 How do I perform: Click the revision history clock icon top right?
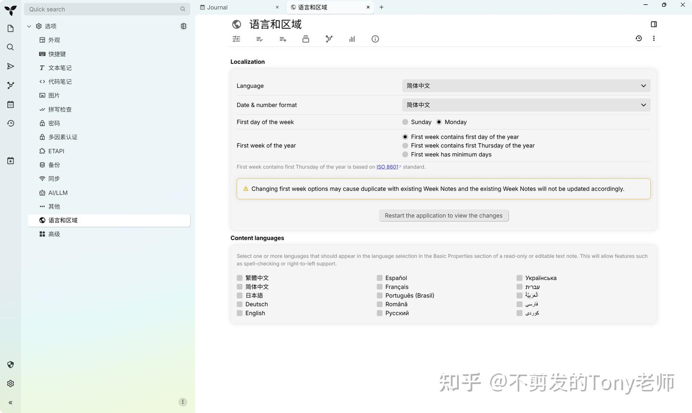[638, 38]
